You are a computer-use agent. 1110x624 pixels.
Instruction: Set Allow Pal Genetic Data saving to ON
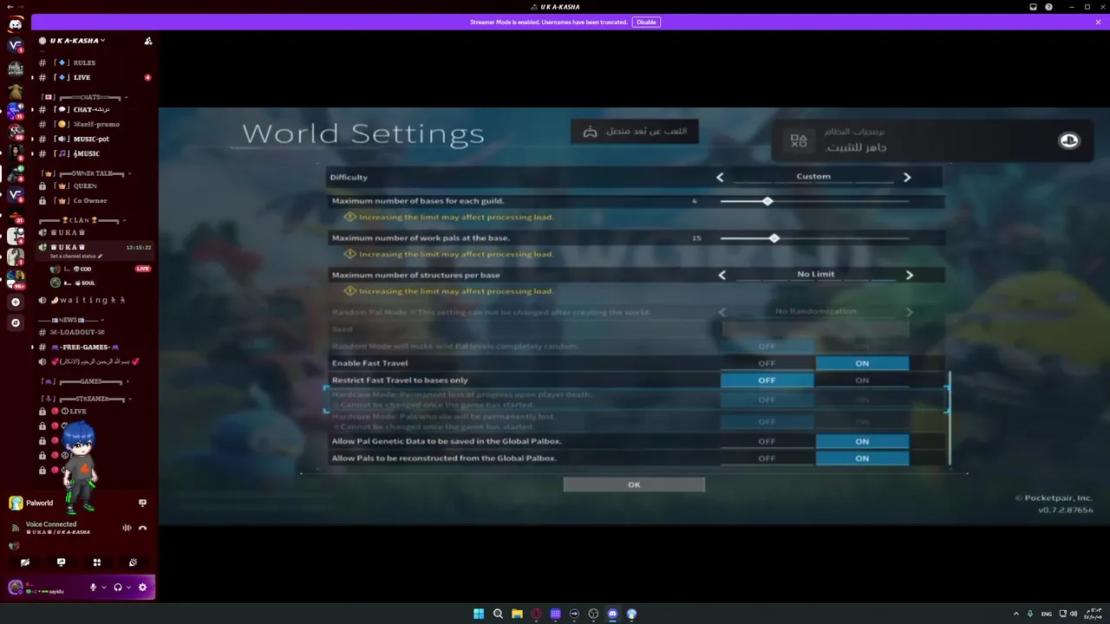point(862,441)
